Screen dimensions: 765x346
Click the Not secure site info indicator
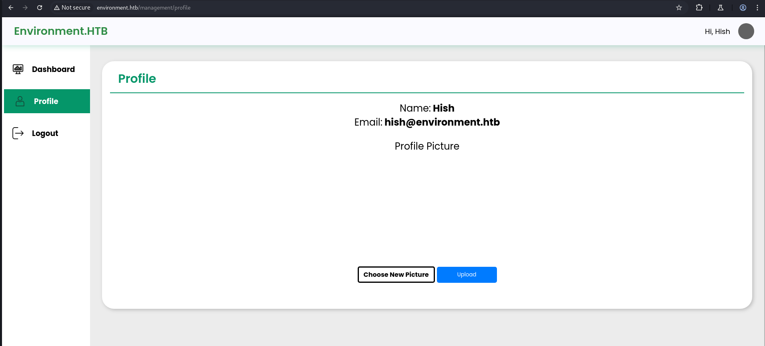pyautogui.click(x=72, y=8)
